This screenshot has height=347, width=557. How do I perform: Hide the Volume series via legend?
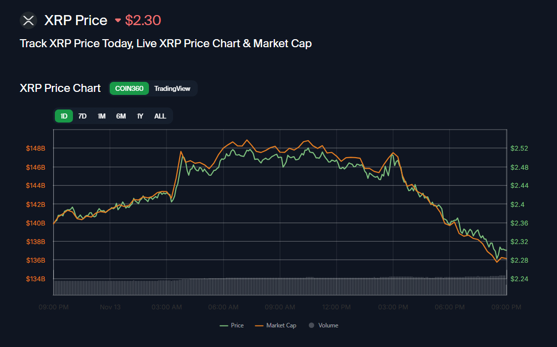323,325
